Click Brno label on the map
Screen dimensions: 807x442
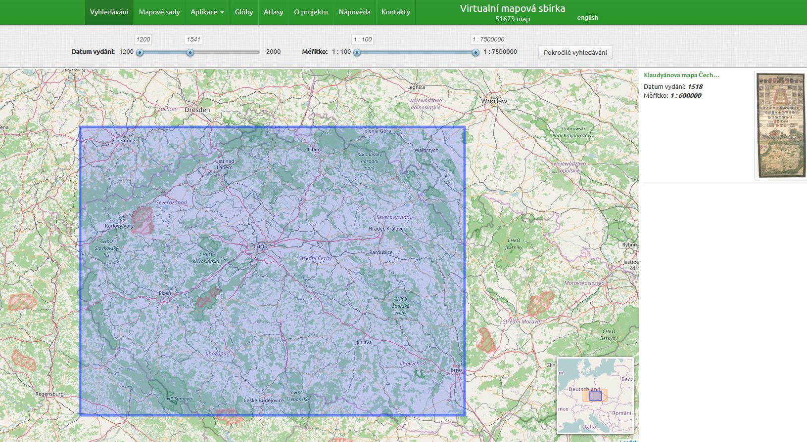point(456,370)
